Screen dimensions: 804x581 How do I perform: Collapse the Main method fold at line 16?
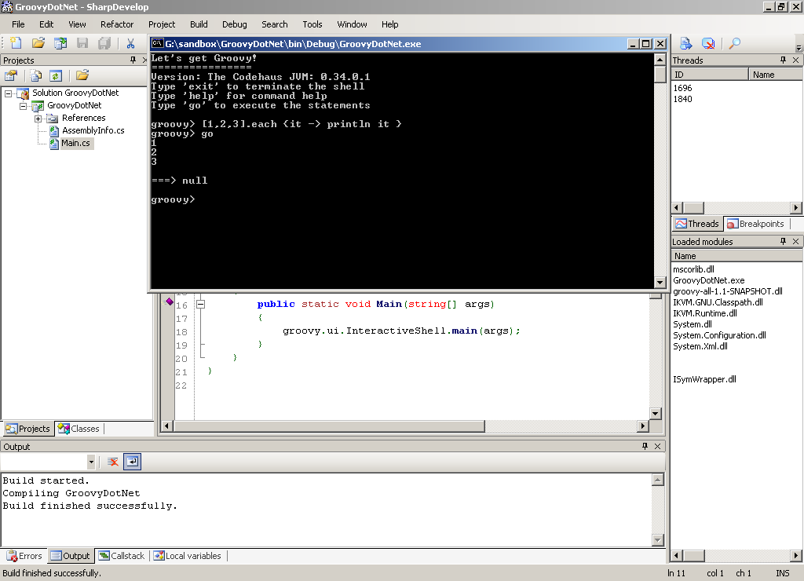point(201,304)
